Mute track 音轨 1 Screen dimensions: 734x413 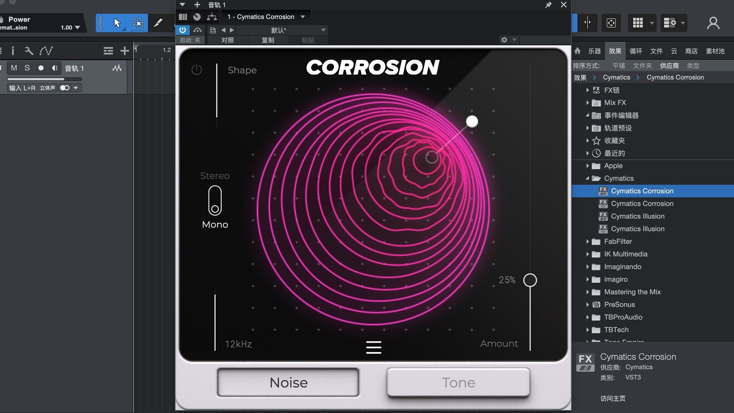click(x=14, y=68)
